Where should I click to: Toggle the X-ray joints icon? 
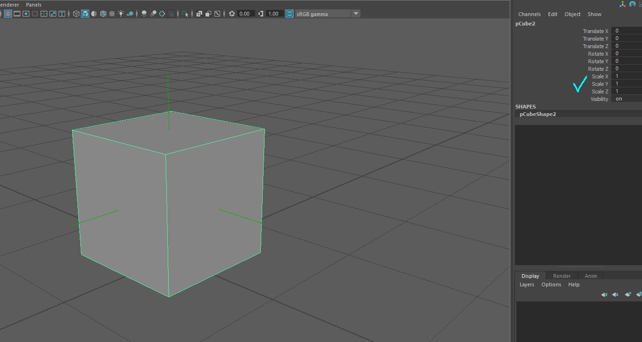(x=217, y=14)
